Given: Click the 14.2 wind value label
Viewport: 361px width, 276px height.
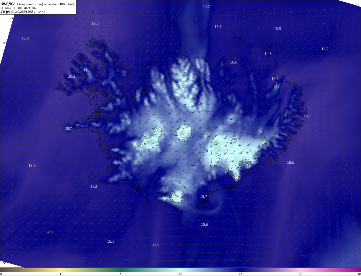Looking at the screenshot, I should click(x=206, y=6).
